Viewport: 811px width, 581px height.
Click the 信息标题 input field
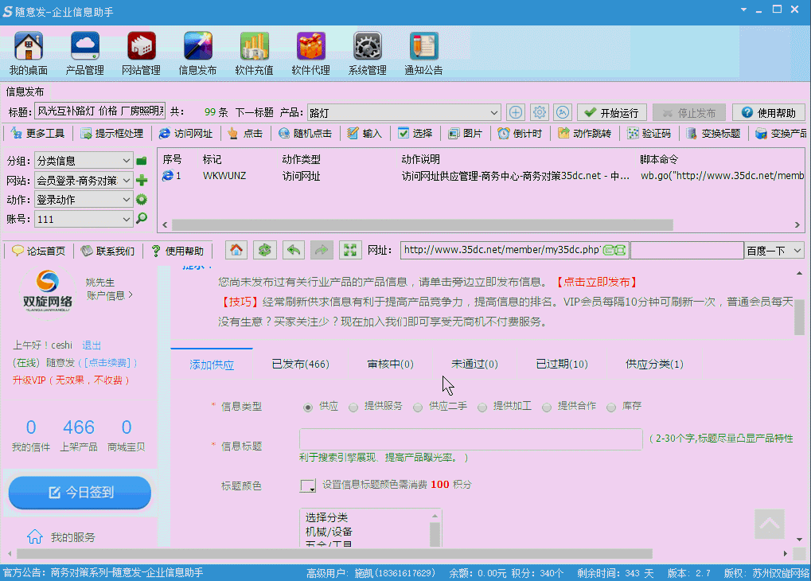(470, 439)
